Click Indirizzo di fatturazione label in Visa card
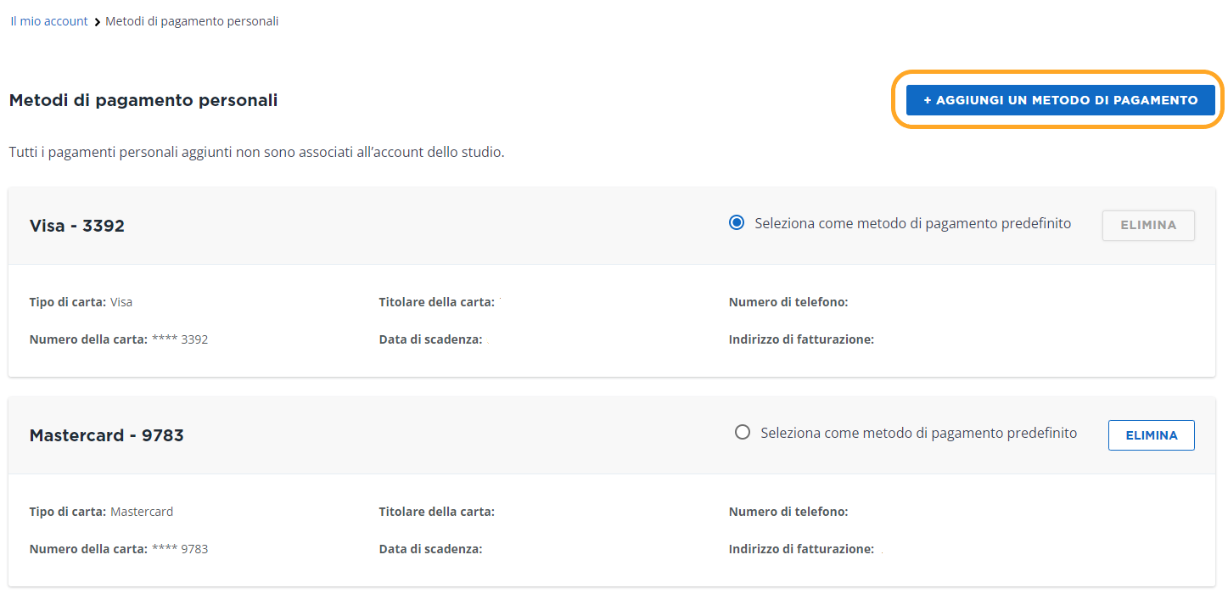1228x594 pixels. tap(801, 339)
